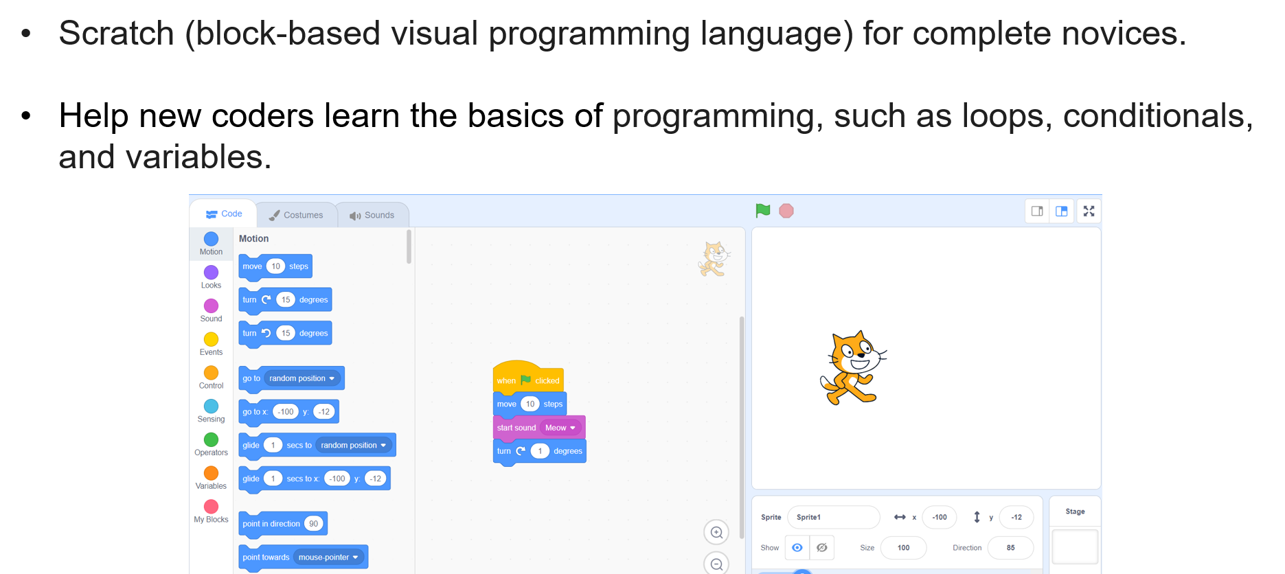Click the green flag to run the project

[762, 211]
